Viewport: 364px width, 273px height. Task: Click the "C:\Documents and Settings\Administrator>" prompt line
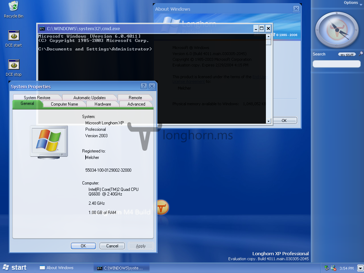tap(95, 49)
